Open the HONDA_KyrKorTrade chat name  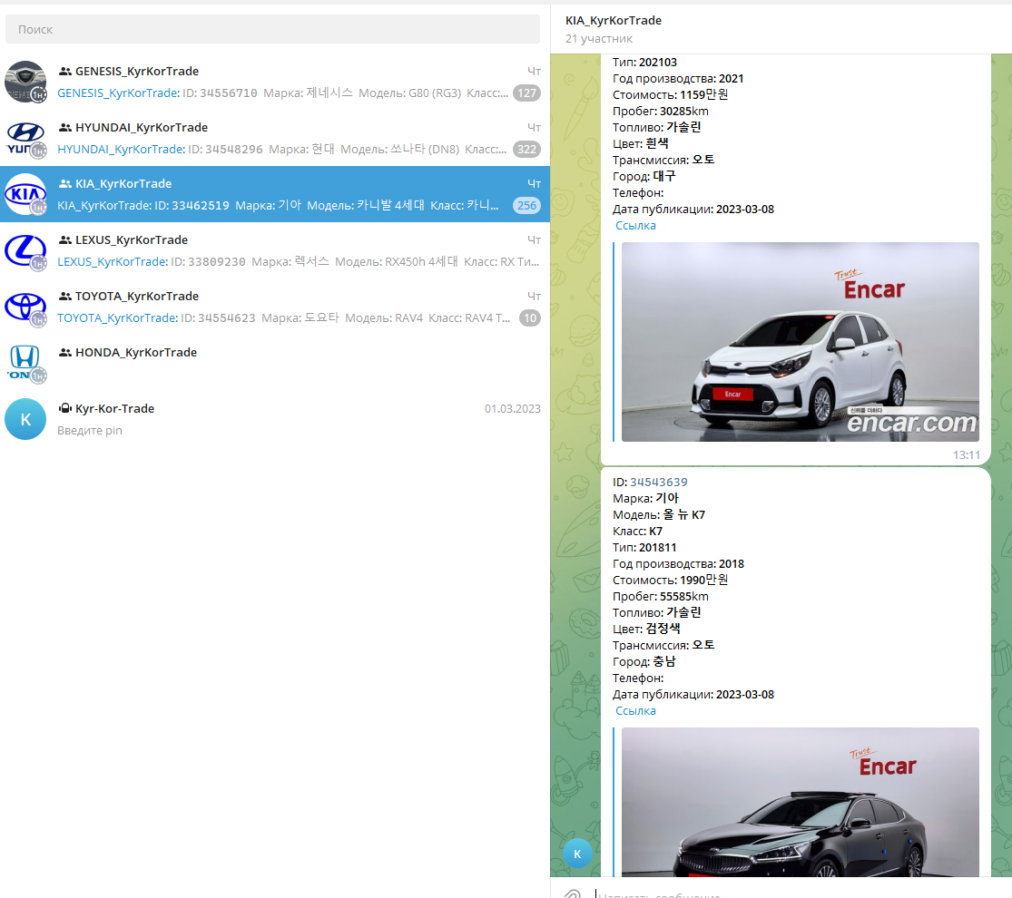pyautogui.click(x=136, y=352)
